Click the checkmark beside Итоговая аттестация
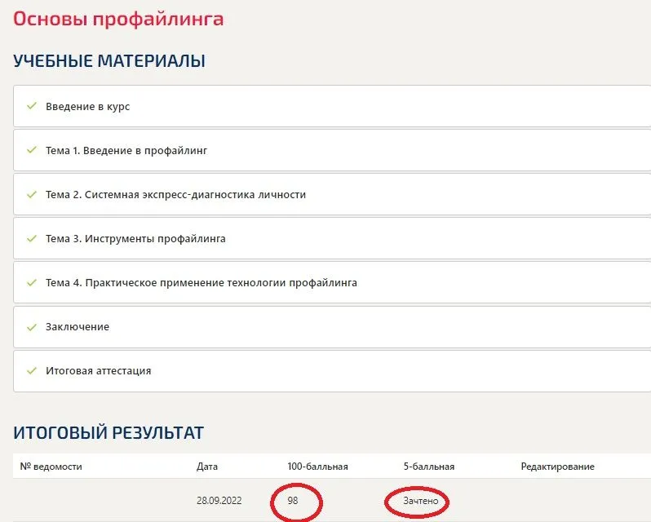The width and height of the screenshot is (651, 522). (32, 370)
